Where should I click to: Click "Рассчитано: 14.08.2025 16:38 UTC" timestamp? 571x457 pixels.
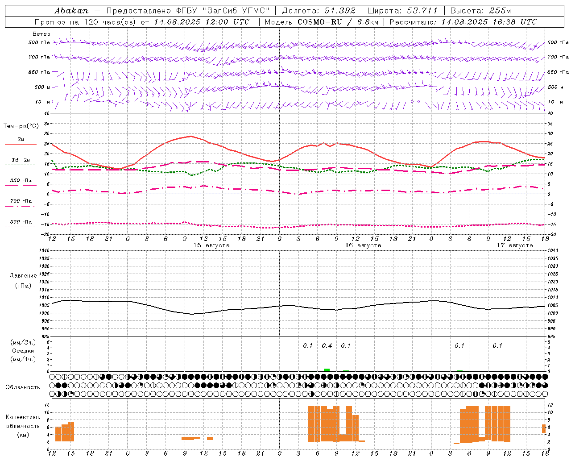[463, 22]
